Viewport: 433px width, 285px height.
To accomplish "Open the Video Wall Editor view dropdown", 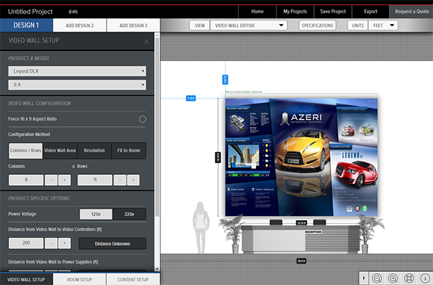I will (249, 25).
